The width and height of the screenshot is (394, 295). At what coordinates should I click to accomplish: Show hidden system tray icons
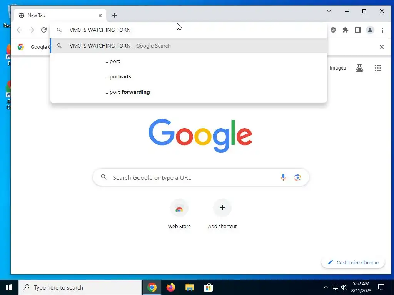tap(326, 287)
